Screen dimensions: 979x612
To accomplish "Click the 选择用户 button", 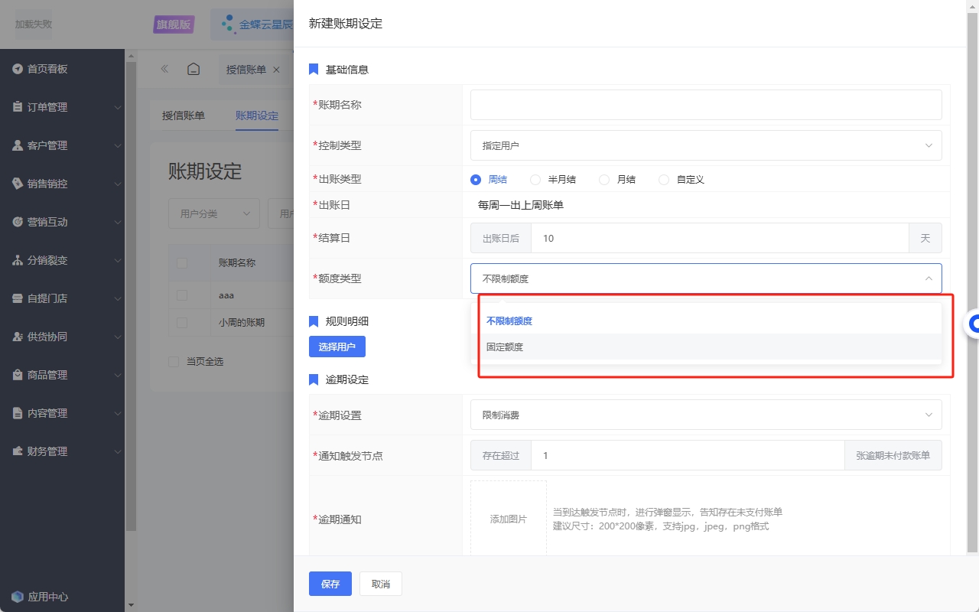I will tap(337, 347).
